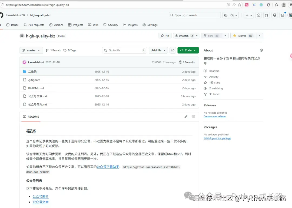Switch to the Actions tab
Screen dimensions: 292x208
[x=56, y=25]
